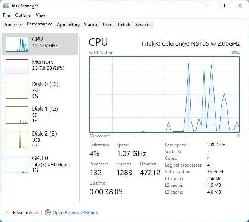The image size is (249, 222).
Task: Open the Memory usage graph thumbnail
Action: point(17,67)
